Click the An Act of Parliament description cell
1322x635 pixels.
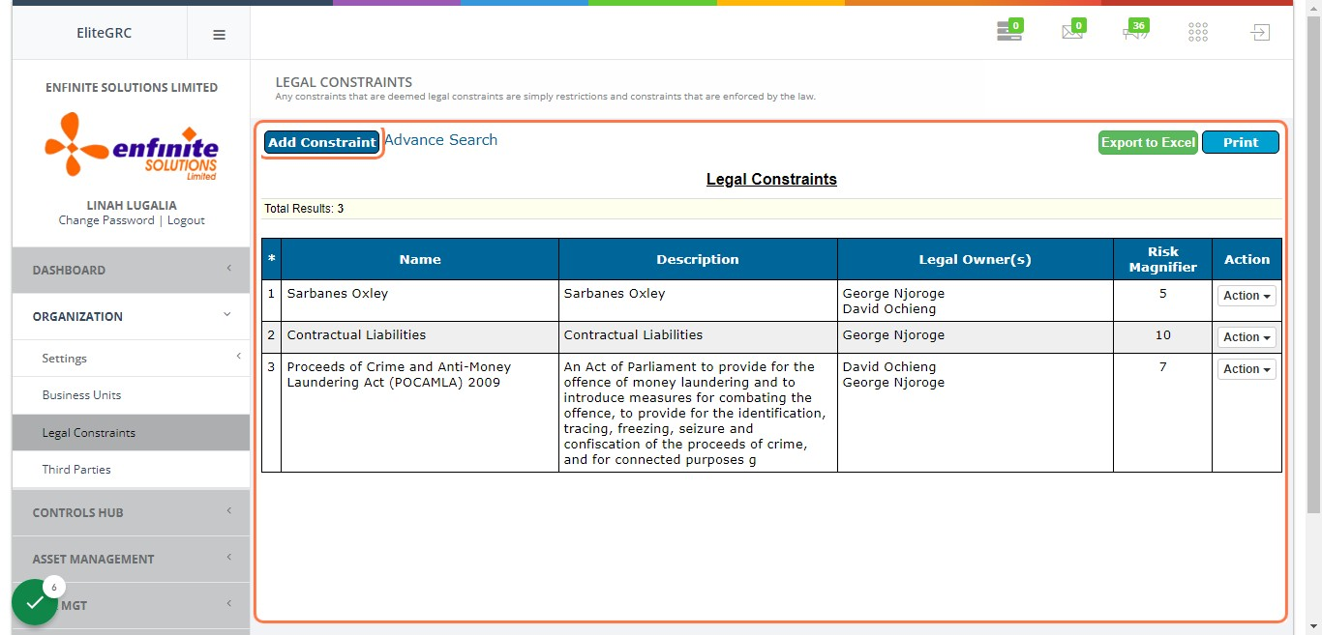click(x=698, y=413)
